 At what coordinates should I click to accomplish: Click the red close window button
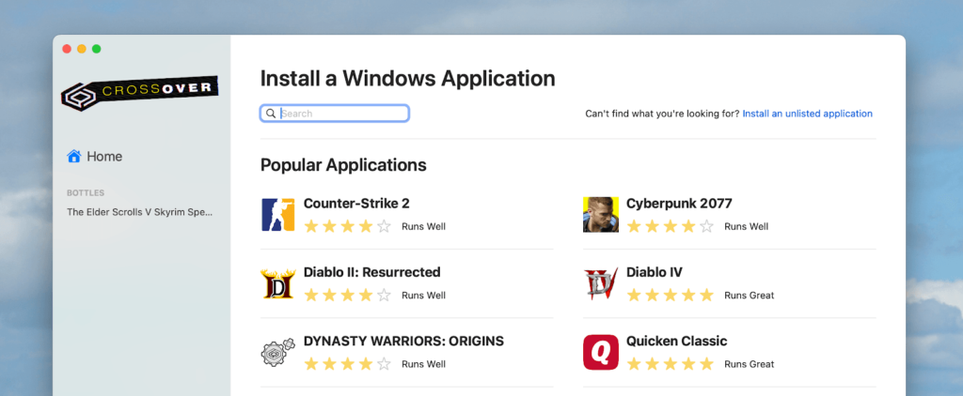point(67,49)
